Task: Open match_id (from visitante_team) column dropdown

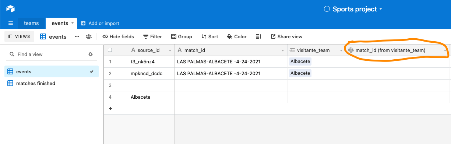Action: tap(445, 50)
